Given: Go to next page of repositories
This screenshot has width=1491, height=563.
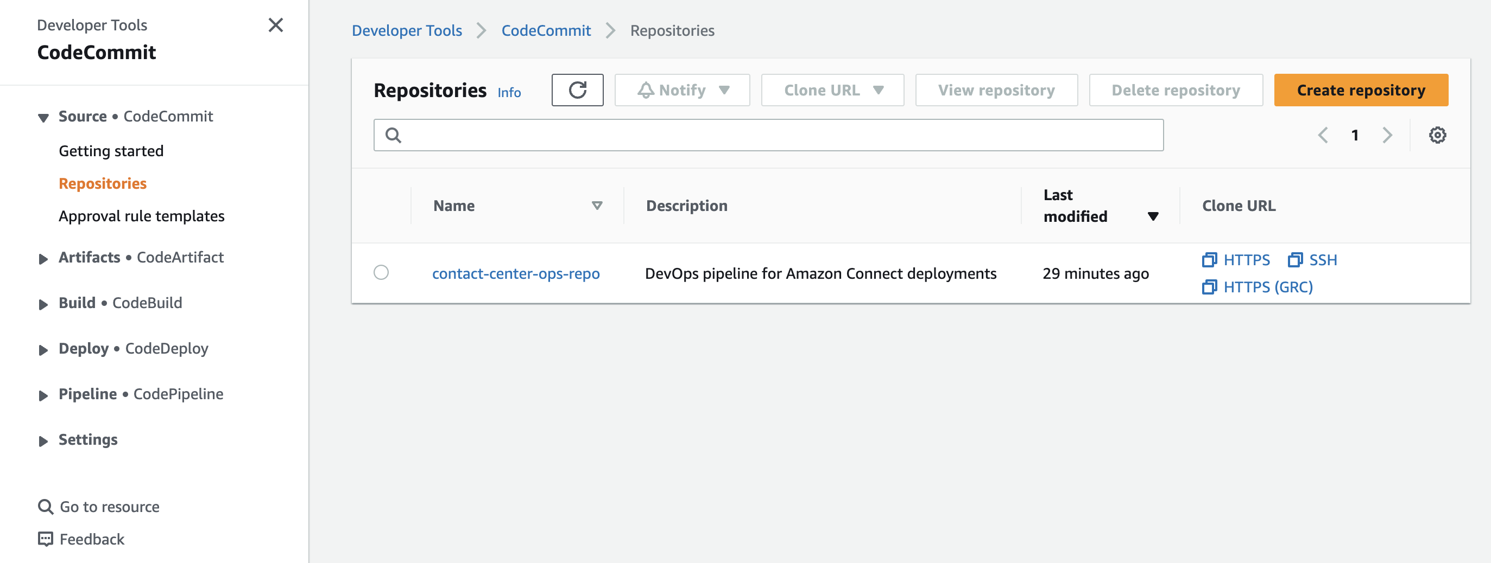Looking at the screenshot, I should coord(1387,135).
